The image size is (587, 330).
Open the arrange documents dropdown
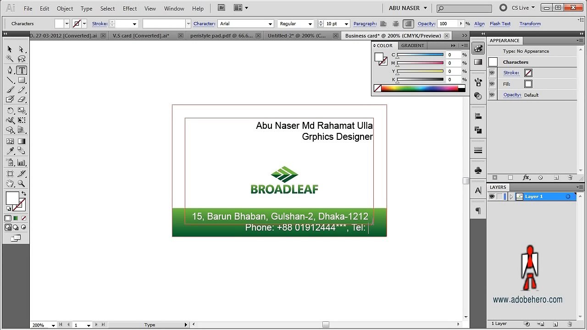click(x=241, y=8)
